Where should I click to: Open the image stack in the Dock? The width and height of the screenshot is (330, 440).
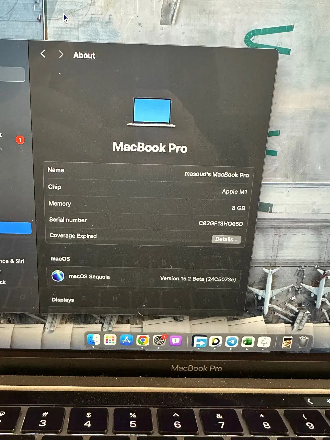(x=287, y=342)
